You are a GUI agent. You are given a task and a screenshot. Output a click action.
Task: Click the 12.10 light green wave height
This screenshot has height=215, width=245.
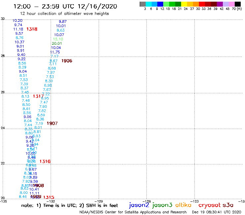point(58,39)
